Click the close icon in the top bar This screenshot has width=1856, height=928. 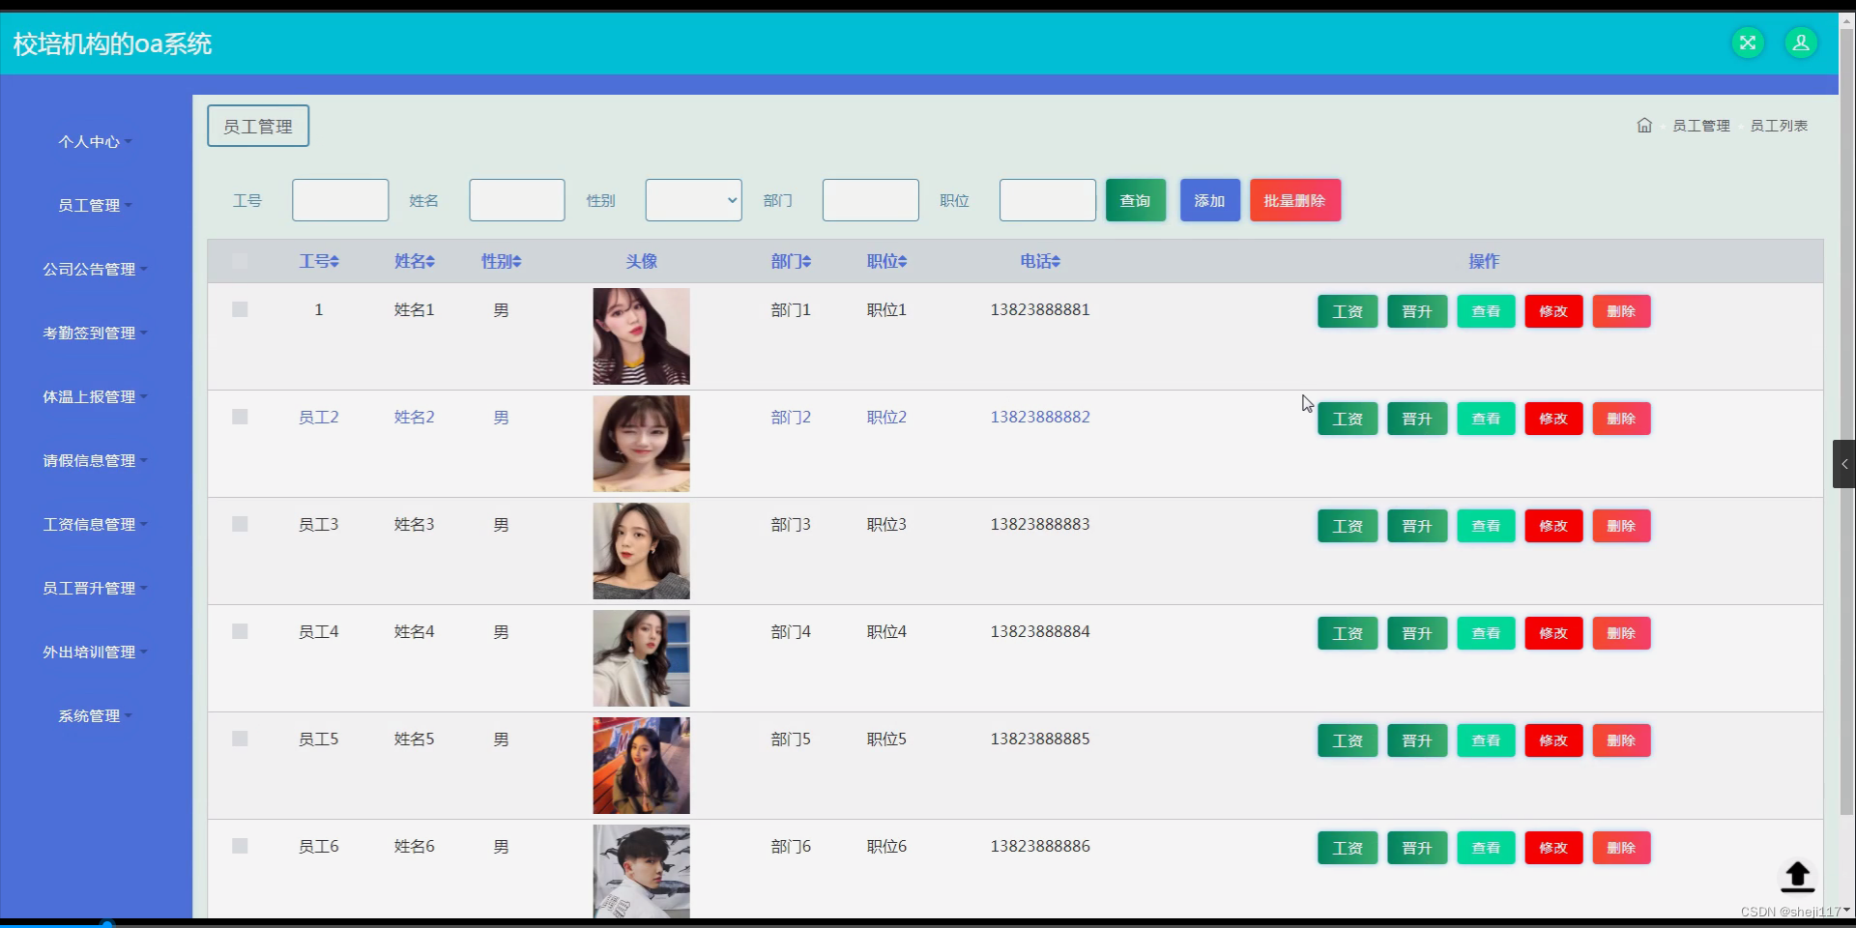[1748, 43]
